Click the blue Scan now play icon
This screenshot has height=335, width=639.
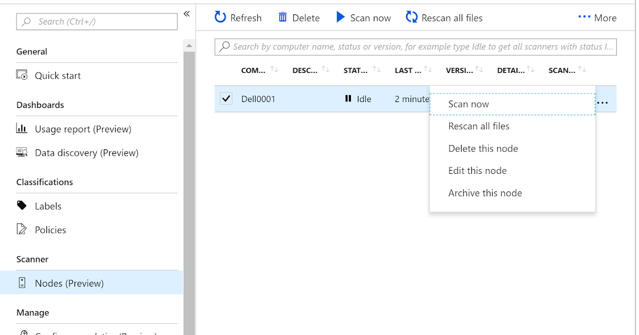point(341,17)
